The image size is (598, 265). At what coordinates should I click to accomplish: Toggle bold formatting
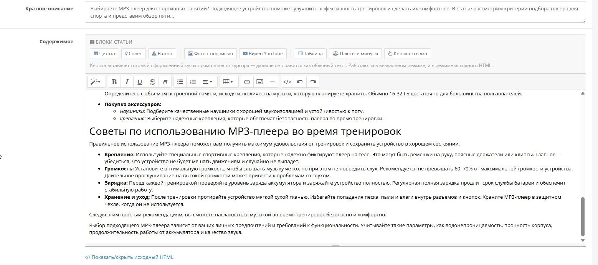pyautogui.click(x=114, y=82)
